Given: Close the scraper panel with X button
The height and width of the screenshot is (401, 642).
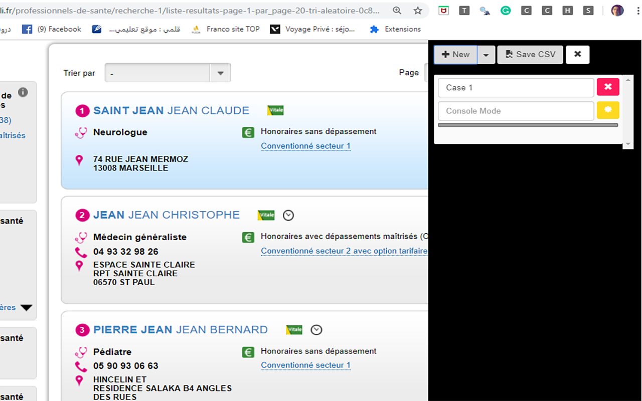Looking at the screenshot, I should pos(577,55).
